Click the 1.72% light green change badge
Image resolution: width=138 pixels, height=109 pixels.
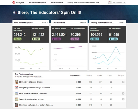pos(36,39)
